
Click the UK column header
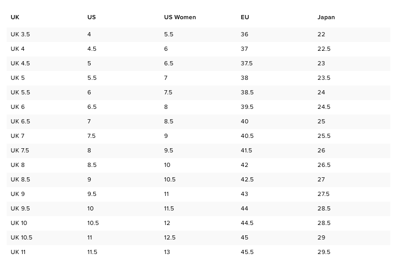point(15,17)
